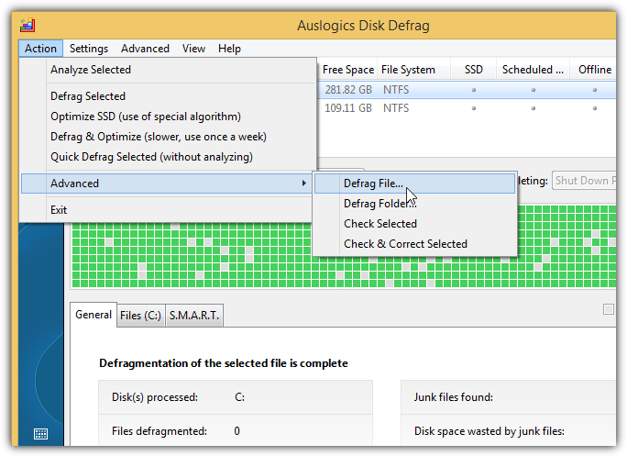Choose Check Selected in submenu
Screen dimensions: 627x456
tap(414, 223)
